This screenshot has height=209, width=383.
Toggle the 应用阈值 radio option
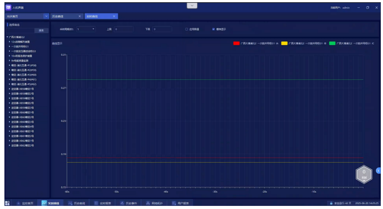click(186, 29)
